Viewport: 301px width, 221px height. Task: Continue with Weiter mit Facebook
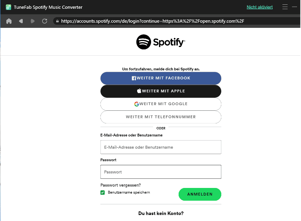point(161,78)
